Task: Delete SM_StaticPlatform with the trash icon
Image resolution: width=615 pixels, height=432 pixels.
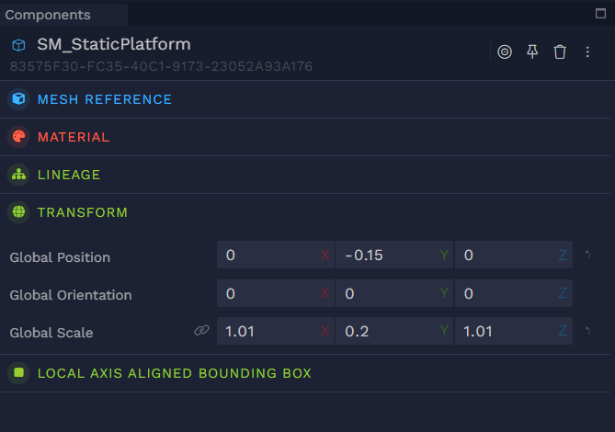Action: (x=560, y=51)
